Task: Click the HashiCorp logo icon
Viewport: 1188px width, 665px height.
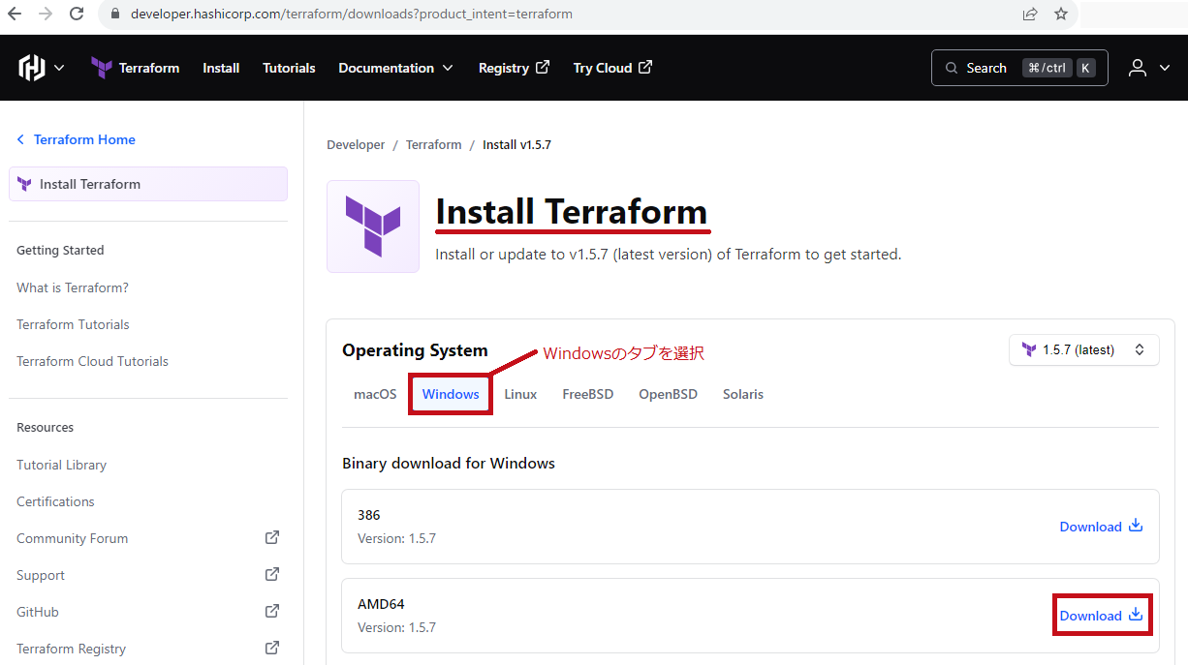Action: [x=32, y=68]
